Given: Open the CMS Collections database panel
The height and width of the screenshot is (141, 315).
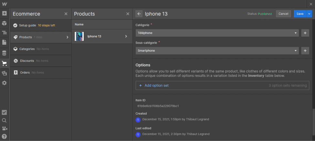Looking at the screenshot, I should (x=4, y=53).
